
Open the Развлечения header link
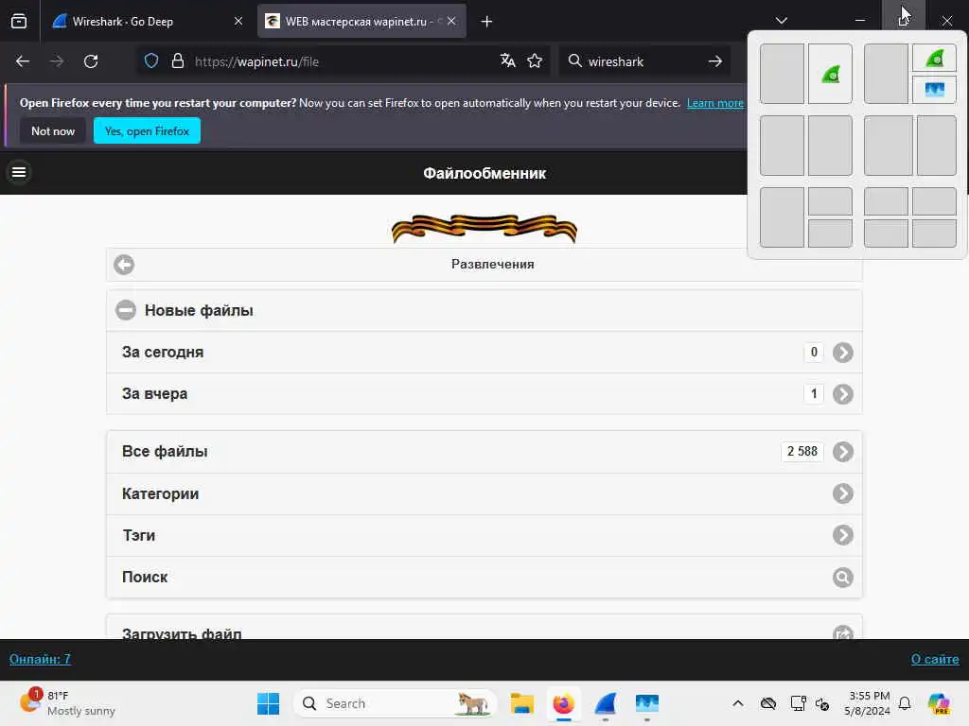(492, 265)
